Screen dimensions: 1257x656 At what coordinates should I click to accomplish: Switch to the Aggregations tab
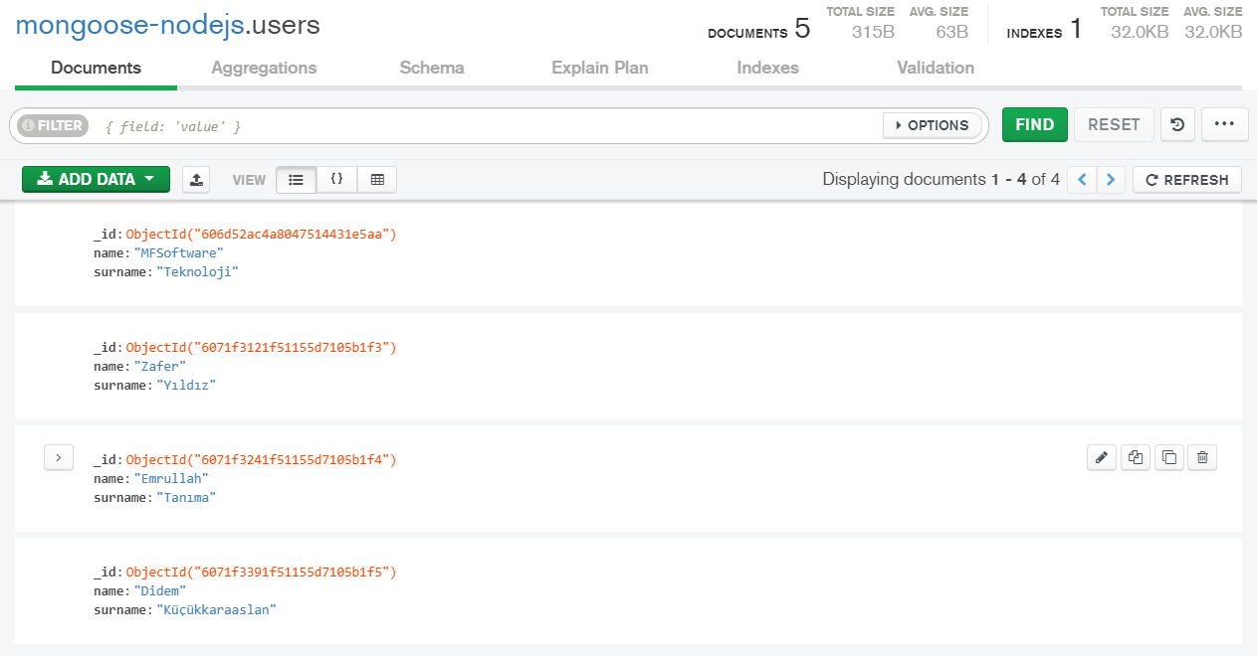click(264, 68)
